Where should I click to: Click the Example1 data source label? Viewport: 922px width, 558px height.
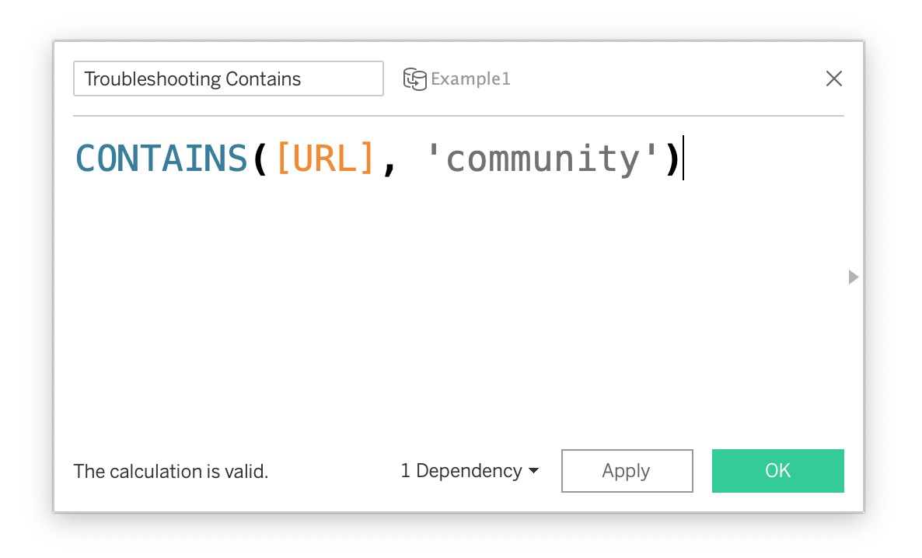pyautogui.click(x=470, y=79)
